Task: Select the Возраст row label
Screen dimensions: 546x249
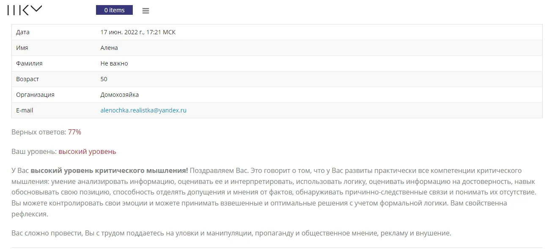Action: [27, 79]
